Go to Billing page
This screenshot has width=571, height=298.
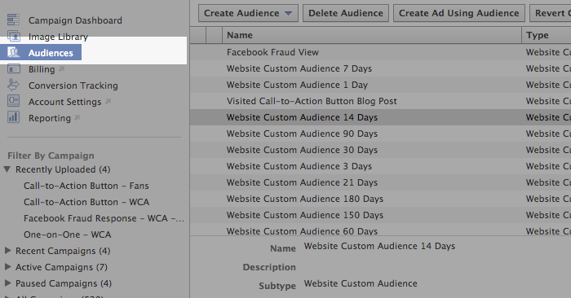[x=42, y=69]
